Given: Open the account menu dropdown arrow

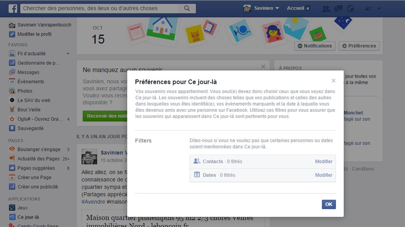Looking at the screenshot, I should click(x=379, y=9).
